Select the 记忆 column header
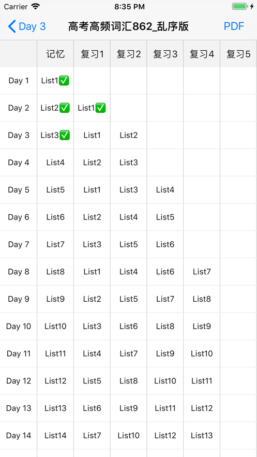 (x=55, y=54)
